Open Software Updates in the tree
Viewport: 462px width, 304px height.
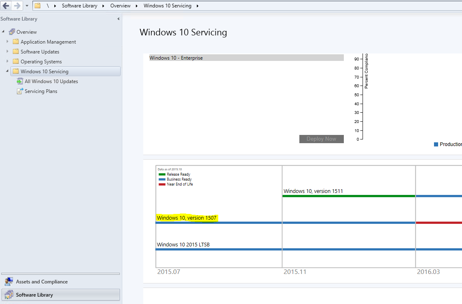coord(40,52)
